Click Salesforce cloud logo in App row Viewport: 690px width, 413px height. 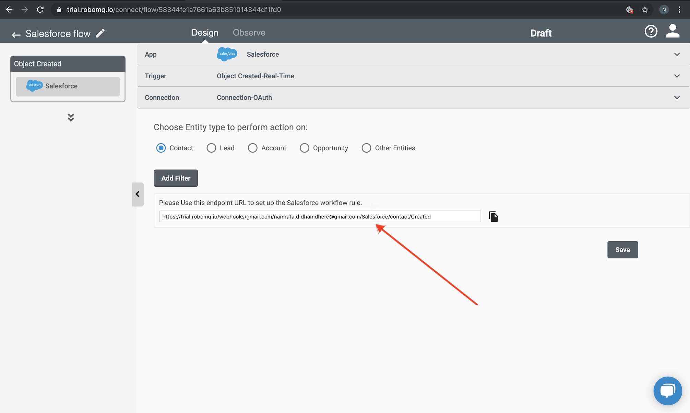point(227,54)
